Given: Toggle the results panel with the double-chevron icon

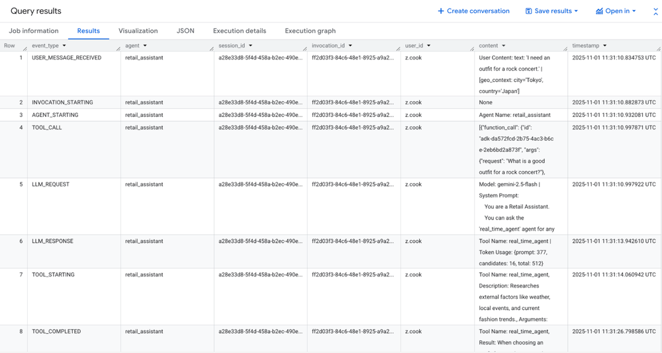Looking at the screenshot, I should (x=655, y=11).
